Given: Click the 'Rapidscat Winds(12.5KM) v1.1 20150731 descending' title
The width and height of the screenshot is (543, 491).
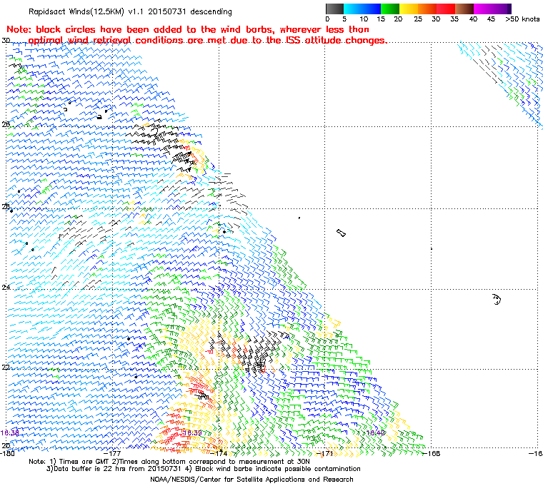Looking at the screenshot, I should point(130,11).
